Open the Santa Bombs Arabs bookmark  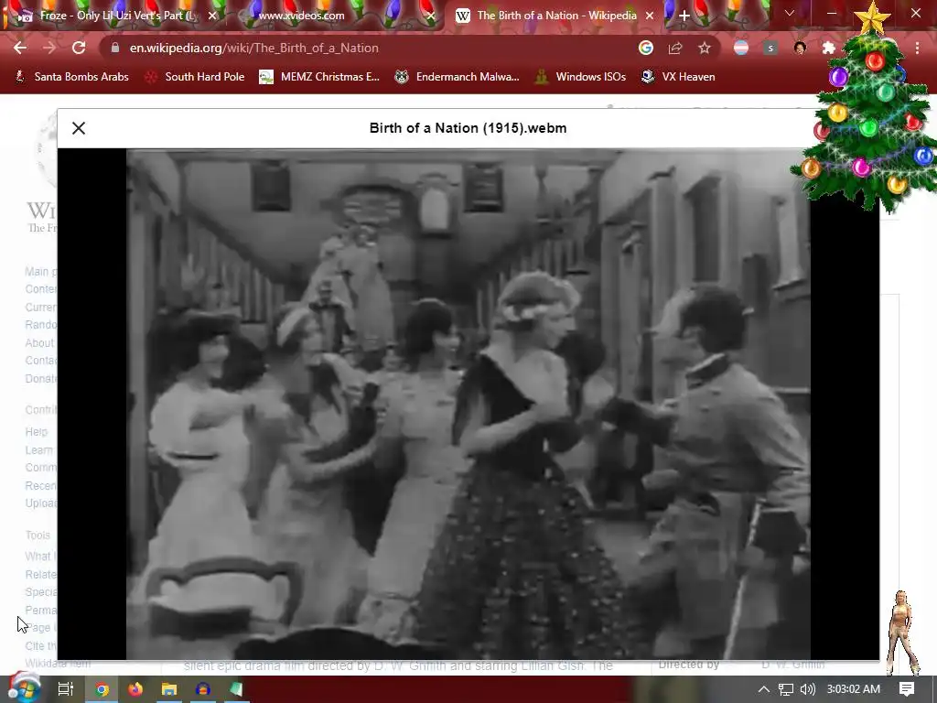pos(71,77)
